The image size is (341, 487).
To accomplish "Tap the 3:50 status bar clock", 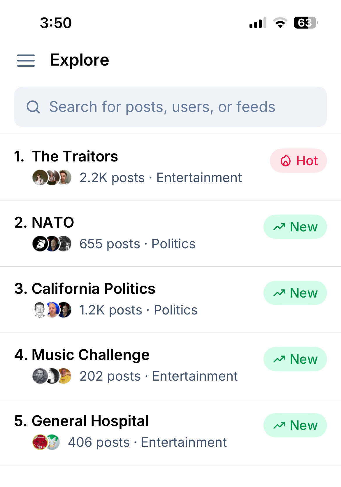I will click(x=56, y=23).
